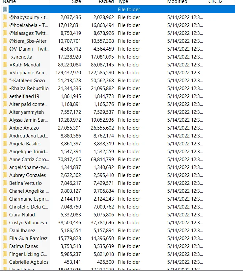Image resolution: width=243 pixels, height=271 pixels.
Task: Click folder icon of row sized 10,707,701
Action: pyautogui.click(x=5, y=41)
